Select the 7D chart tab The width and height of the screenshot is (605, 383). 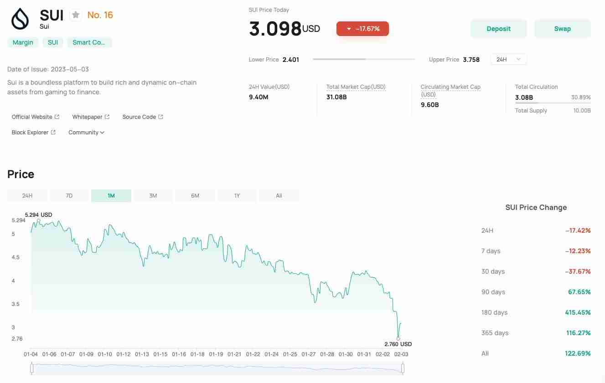pos(69,196)
